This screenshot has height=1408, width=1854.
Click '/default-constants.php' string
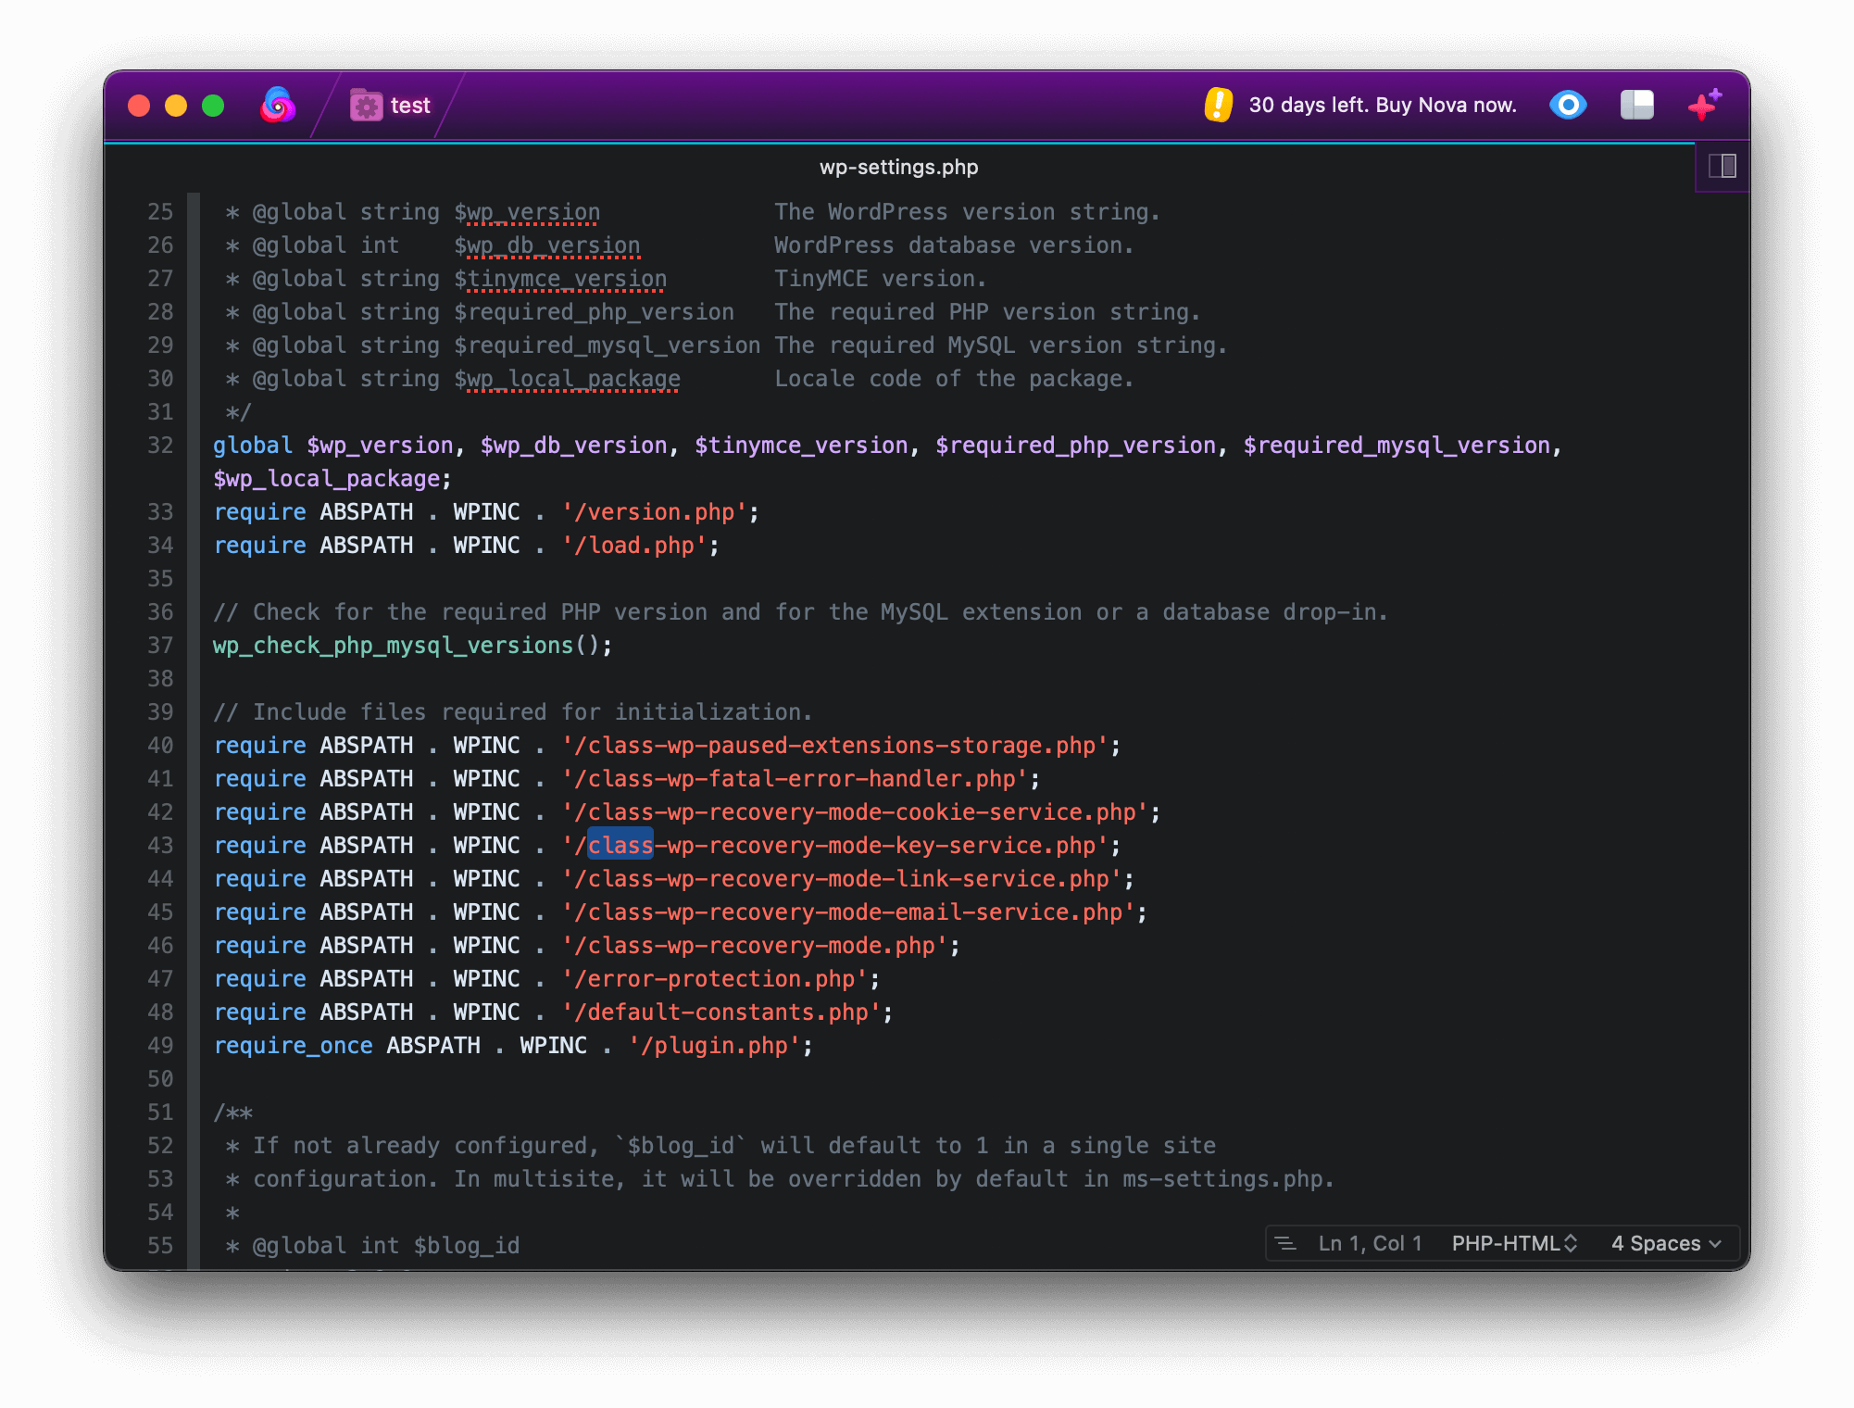pyautogui.click(x=720, y=1012)
